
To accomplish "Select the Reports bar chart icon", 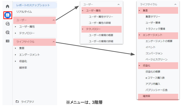I will pos(8,15).
